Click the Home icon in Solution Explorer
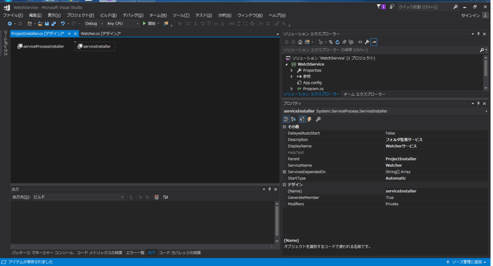This screenshot has width=493, height=266. 300,42
